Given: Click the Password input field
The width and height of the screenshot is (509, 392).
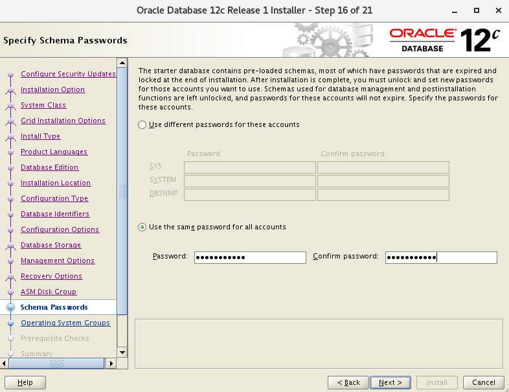Looking at the screenshot, I should pos(249,257).
